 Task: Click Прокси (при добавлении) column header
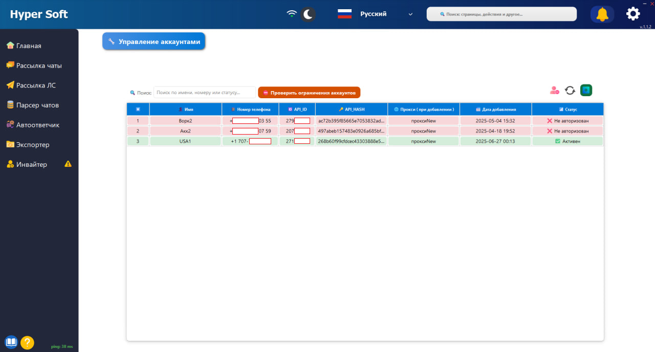424,109
